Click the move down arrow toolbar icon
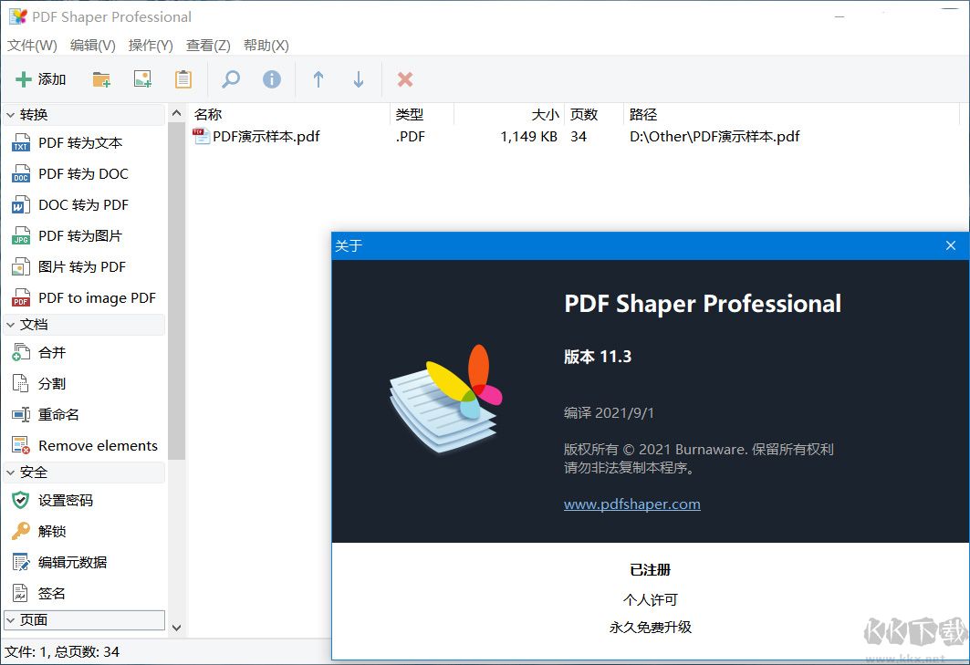 click(359, 78)
